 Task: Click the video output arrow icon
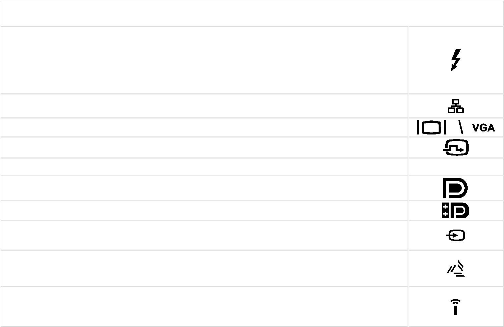[x=456, y=147]
